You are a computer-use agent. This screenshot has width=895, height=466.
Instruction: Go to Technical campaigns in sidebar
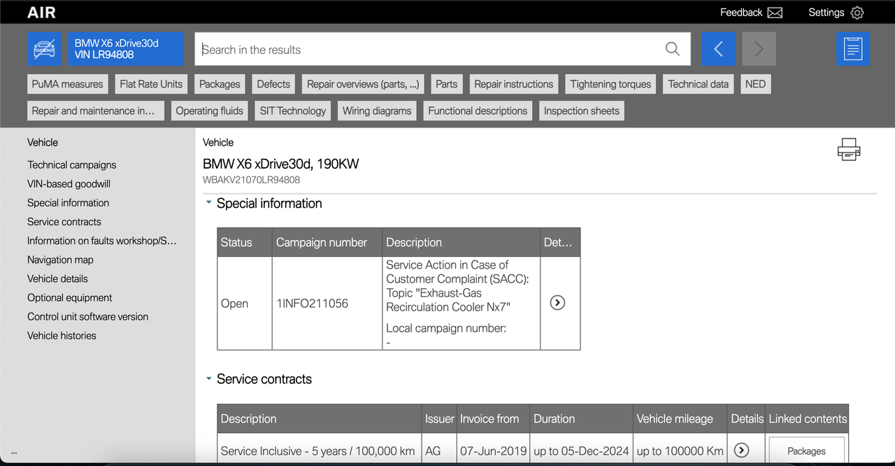point(72,165)
